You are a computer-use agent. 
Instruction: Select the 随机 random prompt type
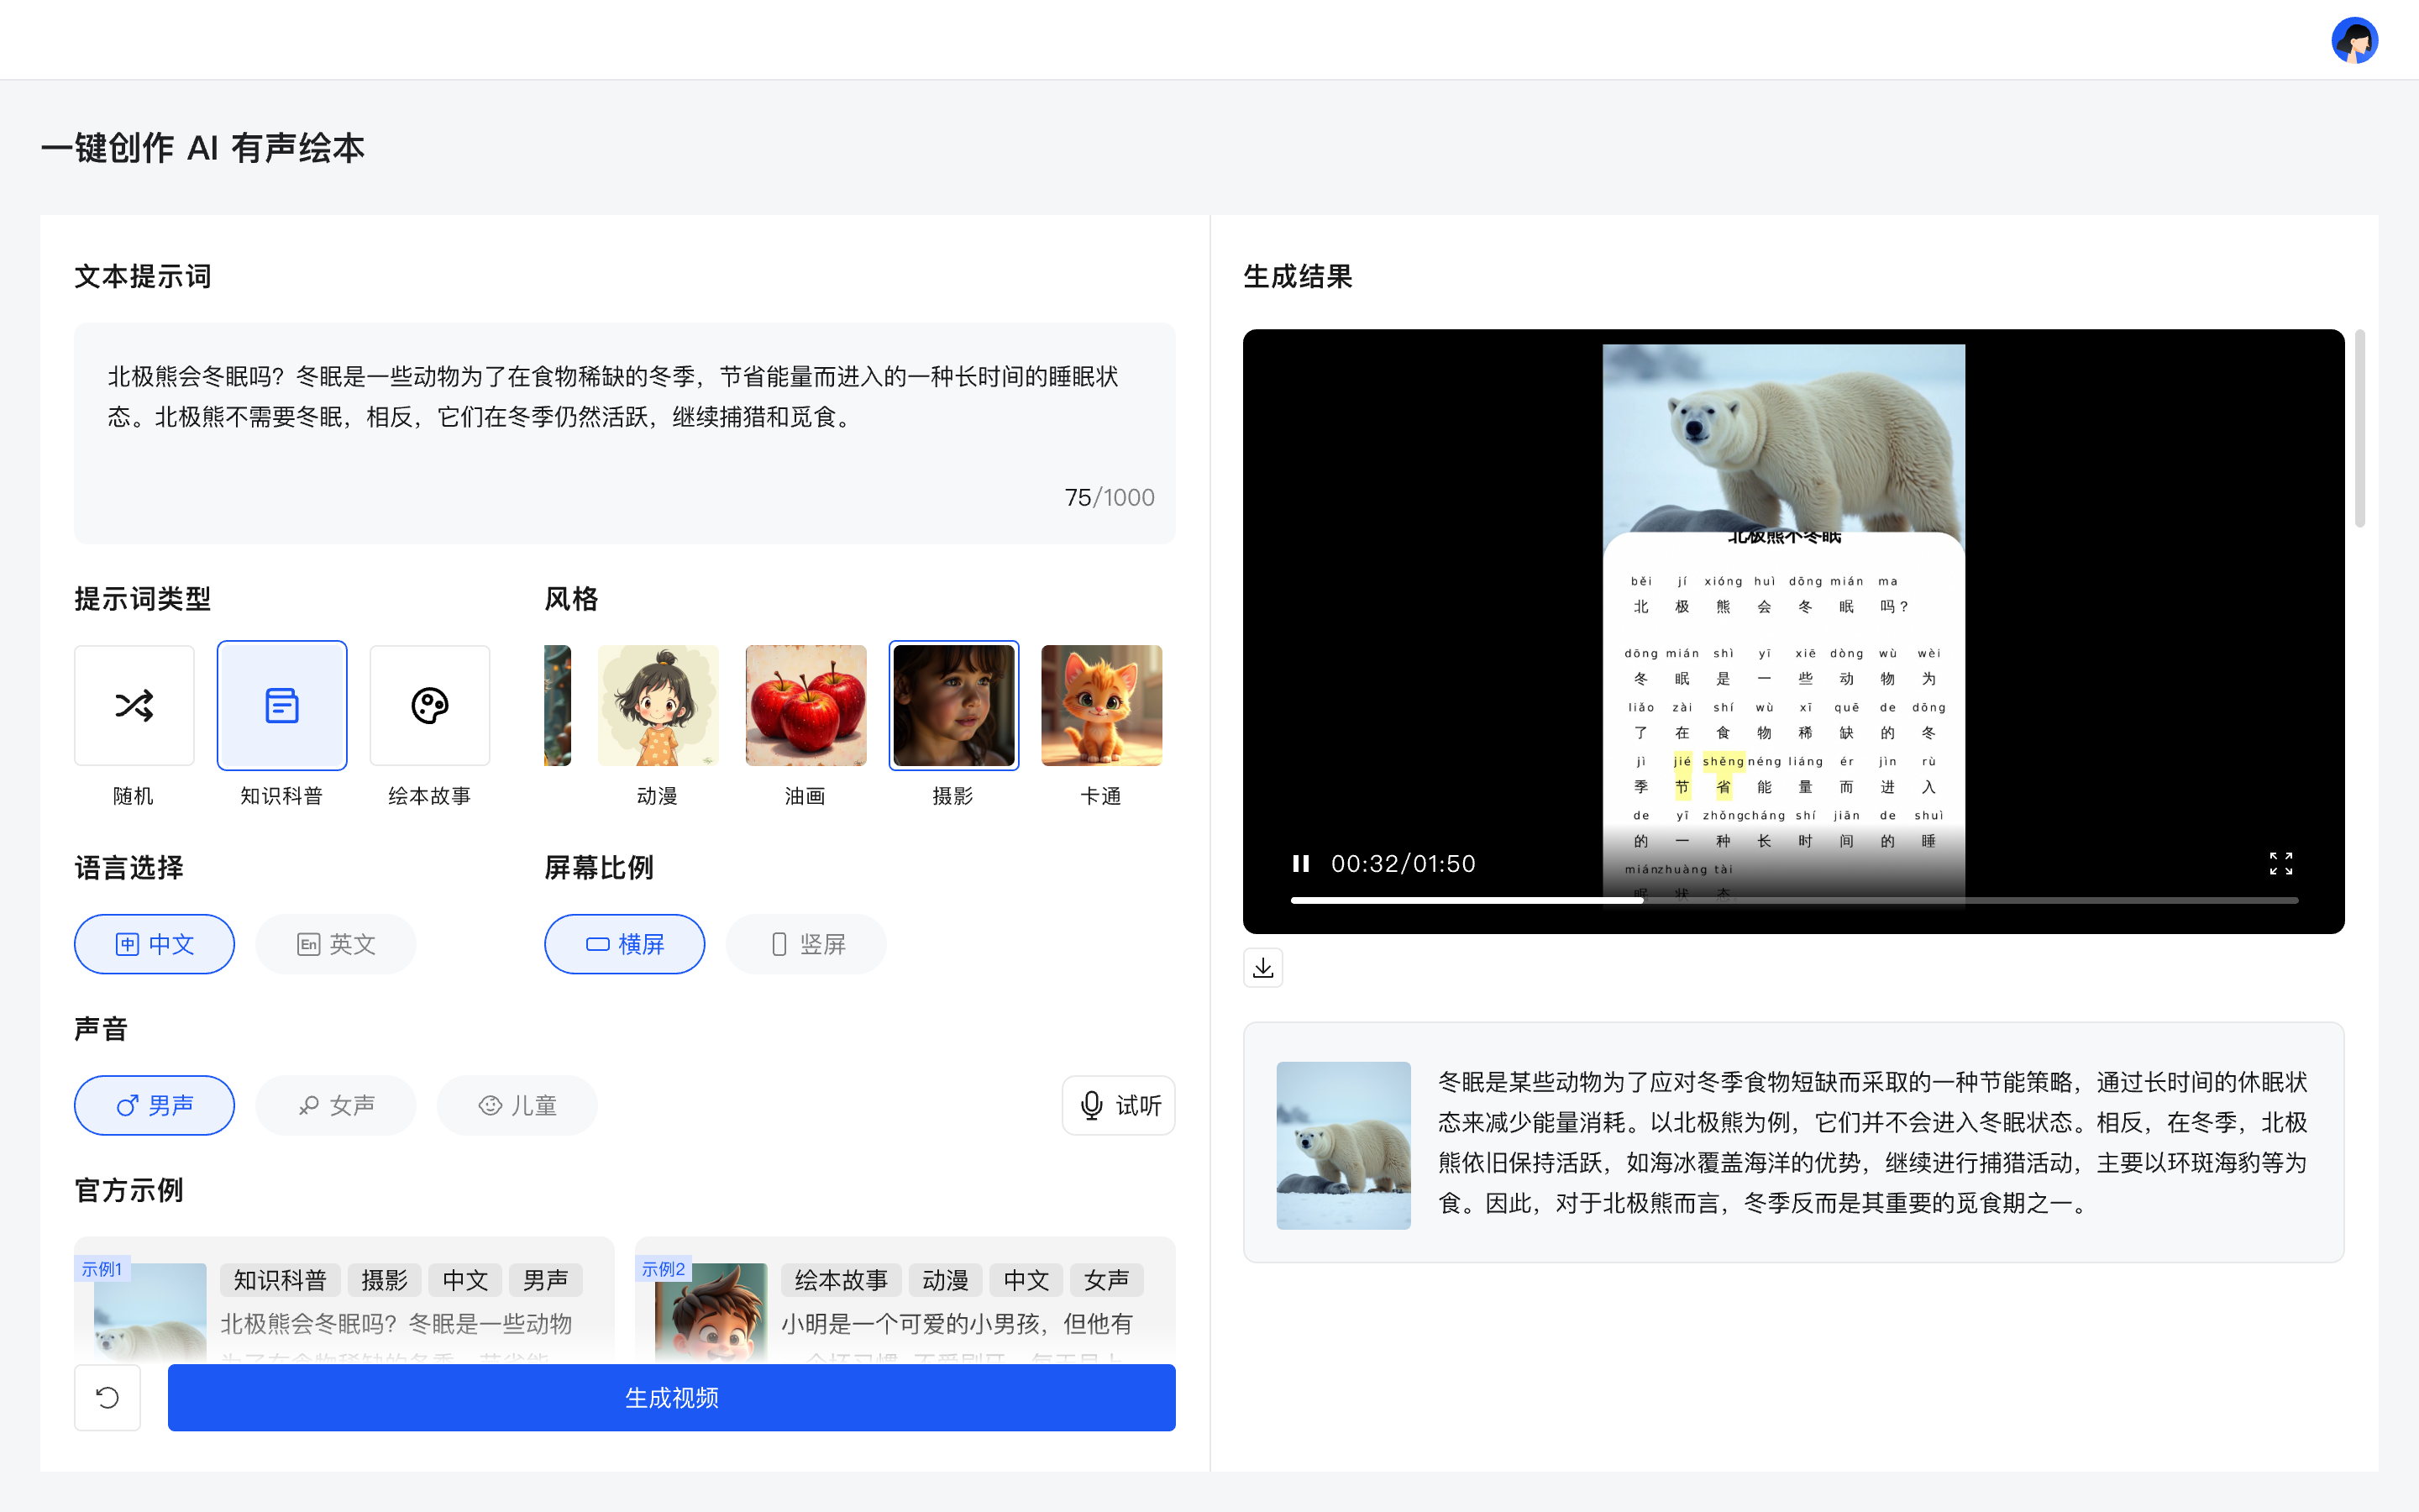(134, 706)
